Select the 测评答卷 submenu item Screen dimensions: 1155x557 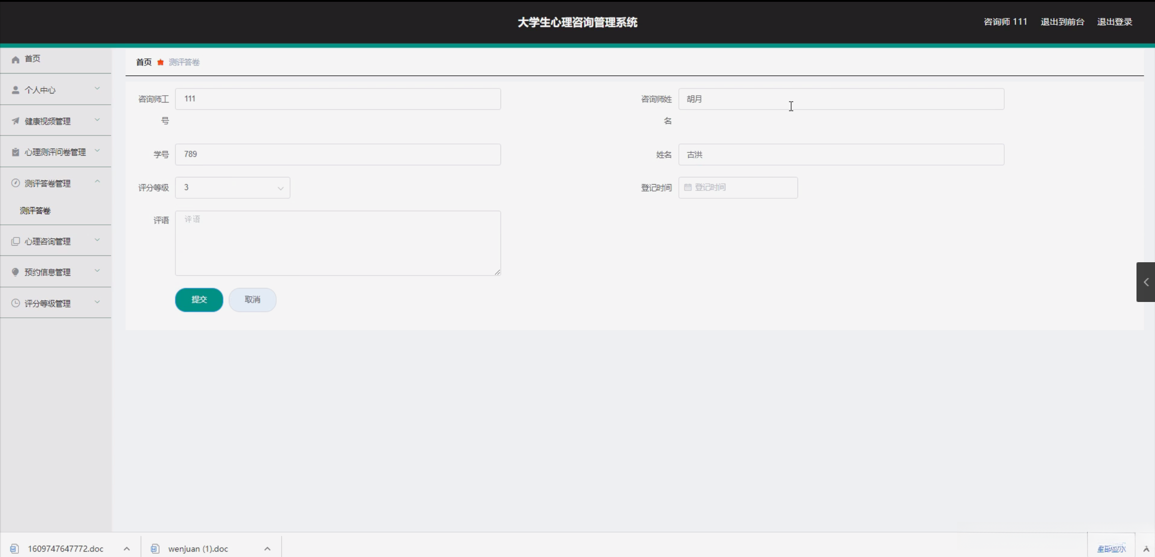[x=35, y=211]
